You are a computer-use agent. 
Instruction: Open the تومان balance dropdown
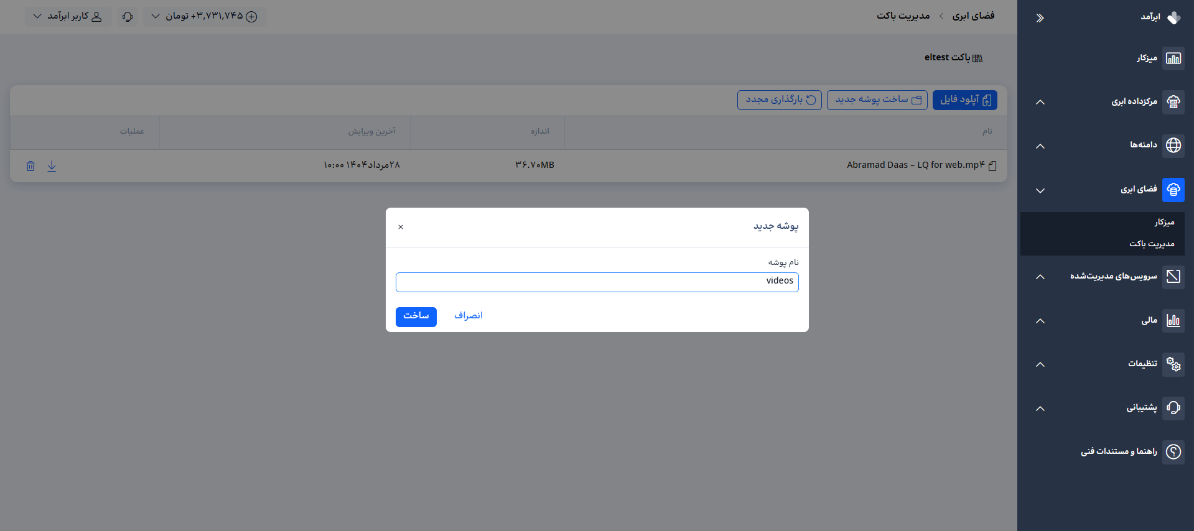point(205,16)
